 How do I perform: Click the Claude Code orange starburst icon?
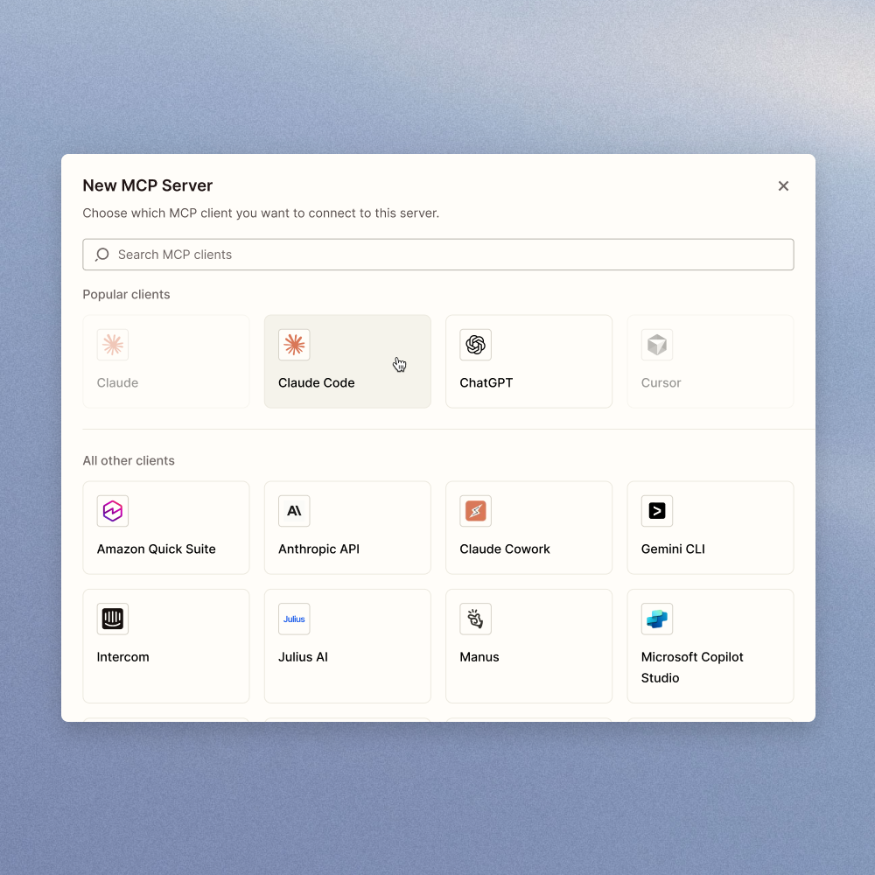[294, 344]
